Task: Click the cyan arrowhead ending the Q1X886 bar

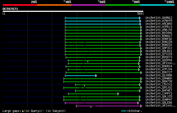Action: pyautogui.click(x=96, y=76)
